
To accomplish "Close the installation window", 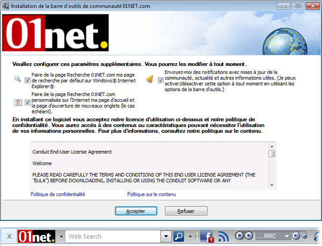I will click(x=313, y=6).
